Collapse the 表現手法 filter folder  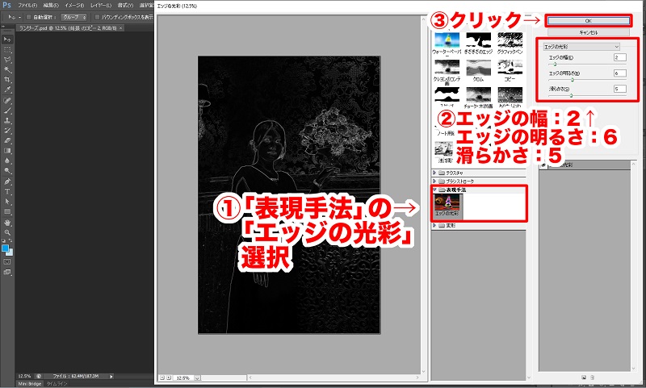[x=434, y=190]
